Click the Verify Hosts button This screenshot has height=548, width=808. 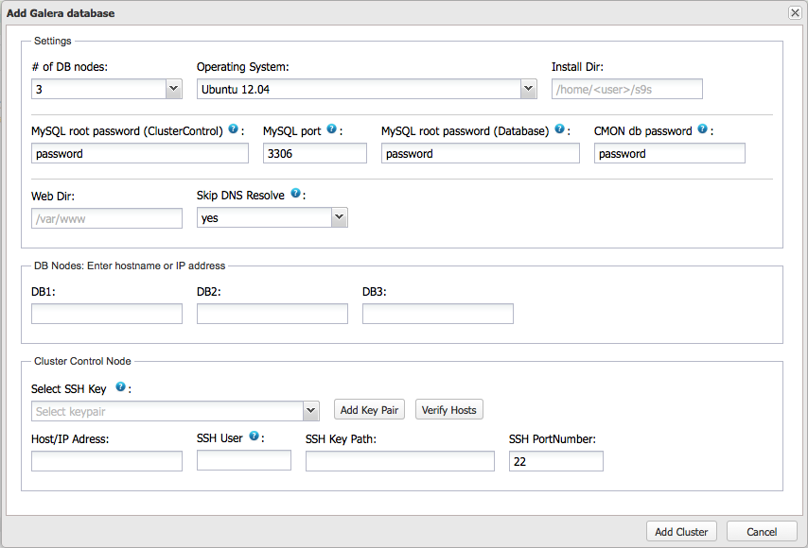point(449,410)
